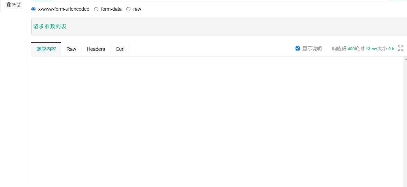Expand the 请求参数列表 panel header
407x187 pixels.
tap(219, 26)
